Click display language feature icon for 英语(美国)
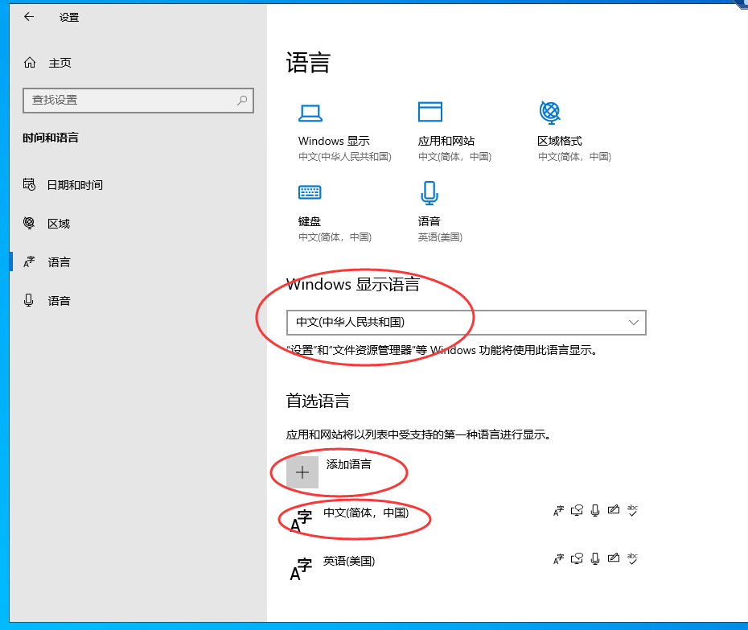 [558, 559]
